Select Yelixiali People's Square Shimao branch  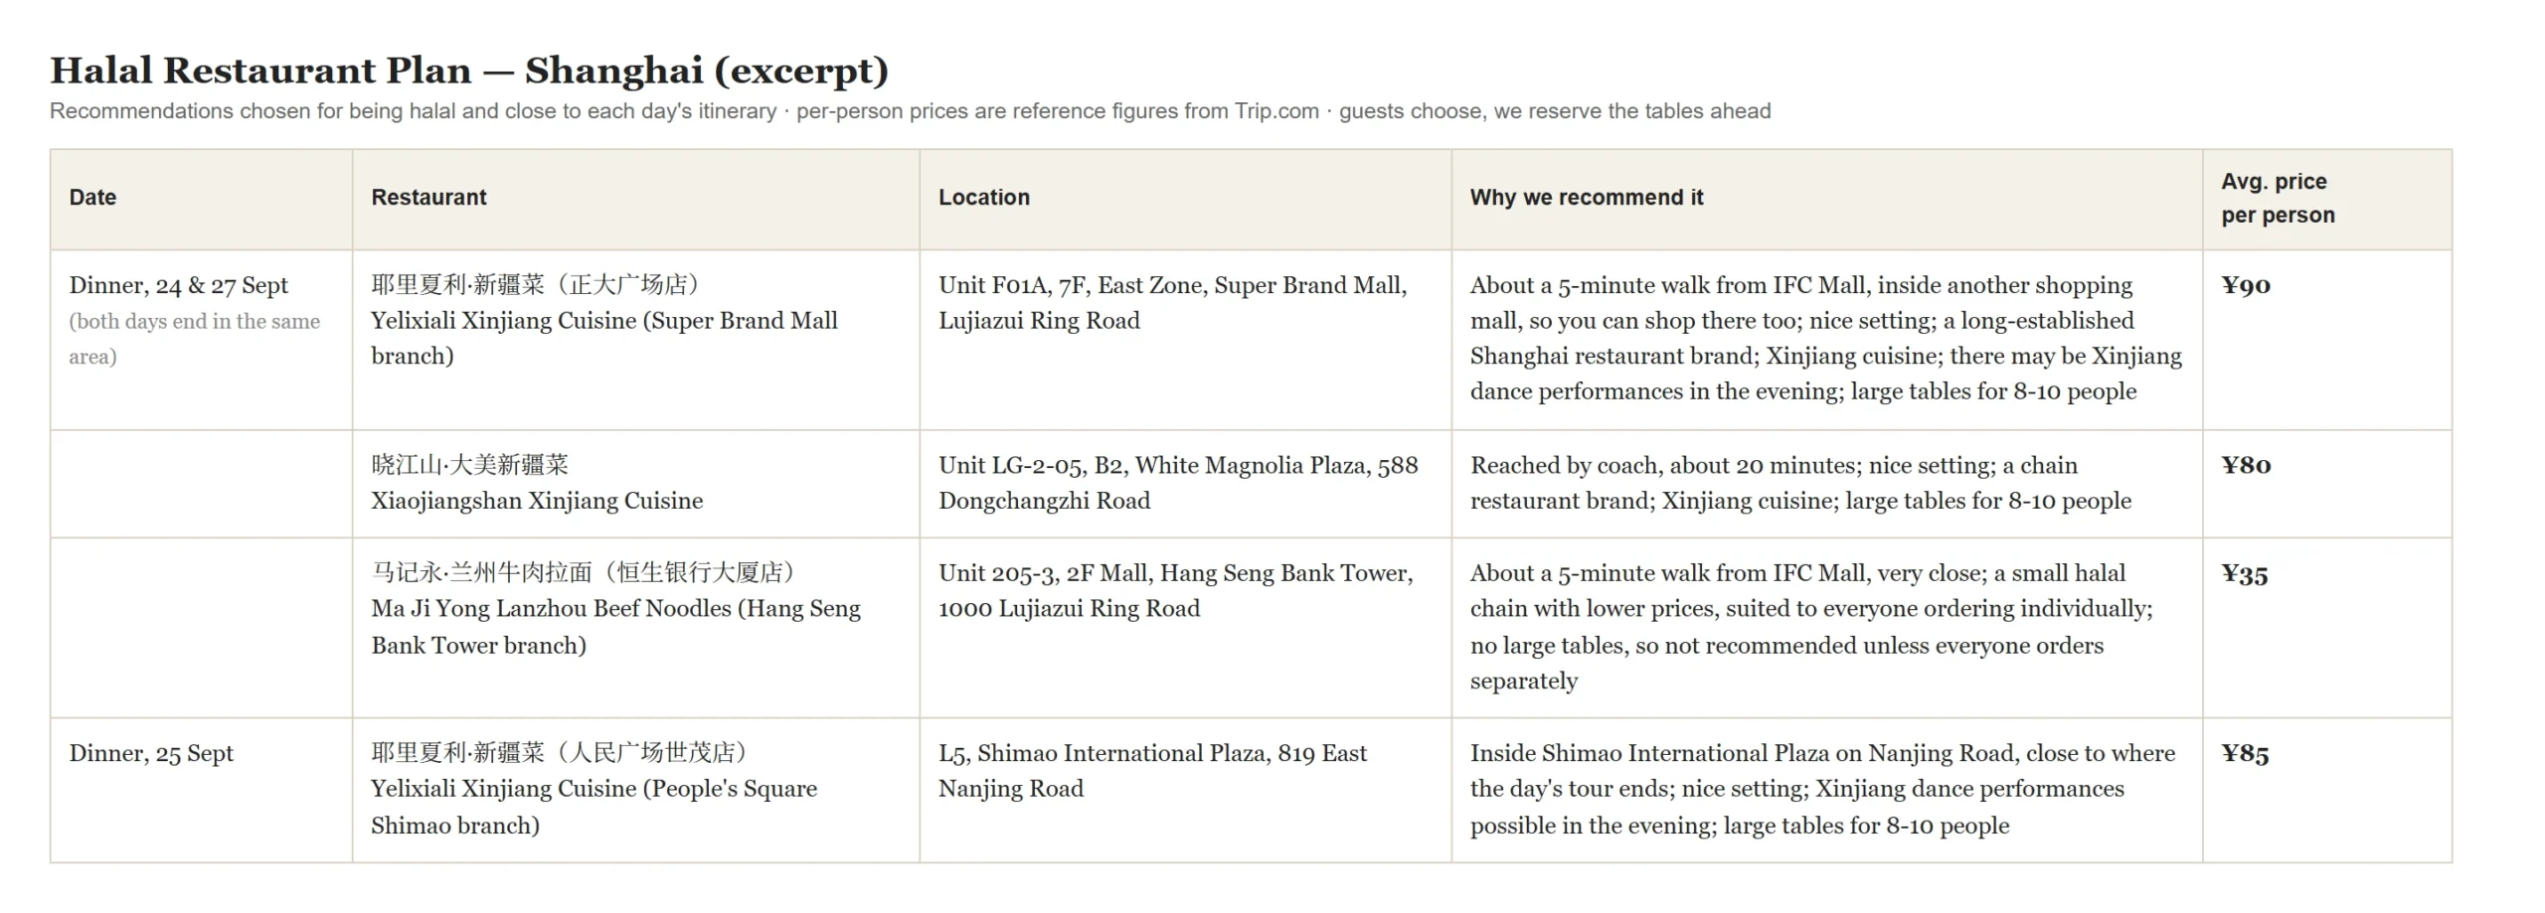594,789
